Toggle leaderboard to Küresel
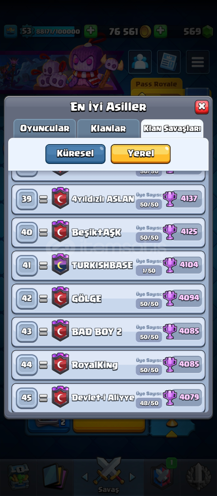Image resolution: width=217 pixels, height=496 pixels. click(x=76, y=154)
